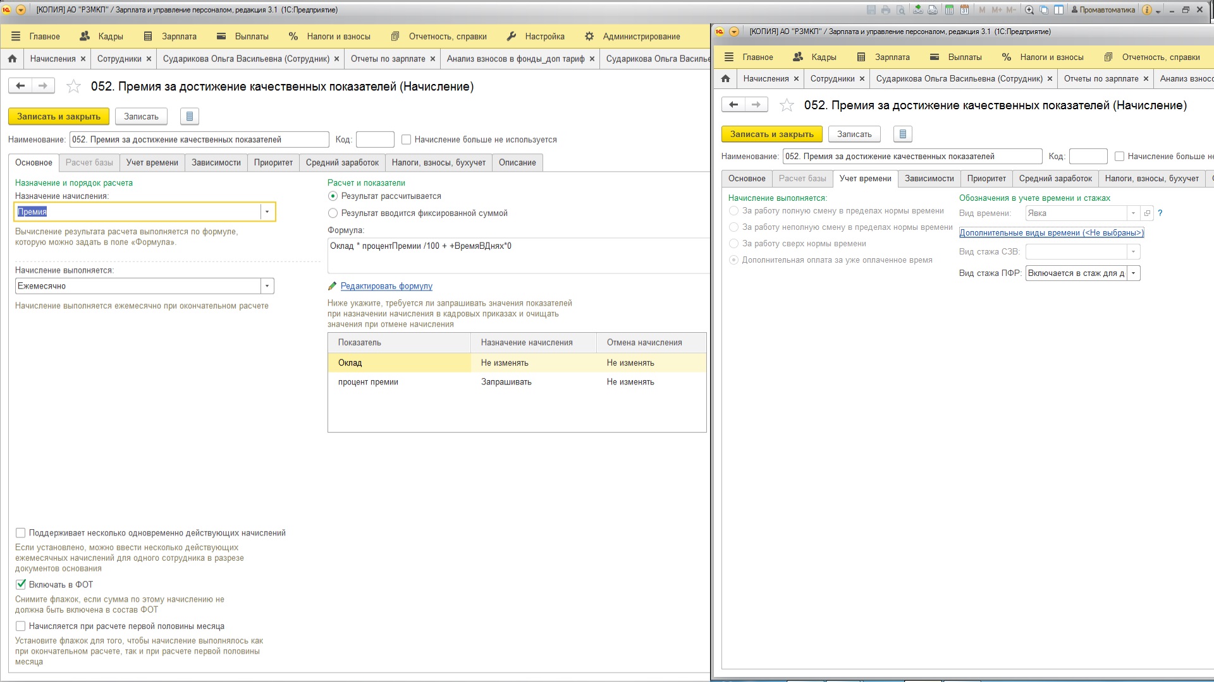Switch to Приоритет tab in right window

(x=986, y=179)
